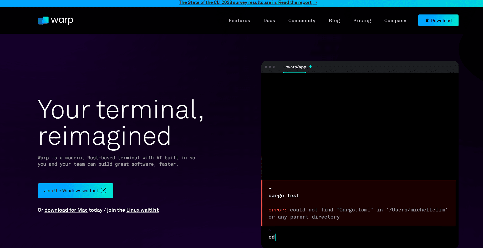The width and height of the screenshot is (483, 248).
Task: Open the Features menu
Action: click(239, 20)
